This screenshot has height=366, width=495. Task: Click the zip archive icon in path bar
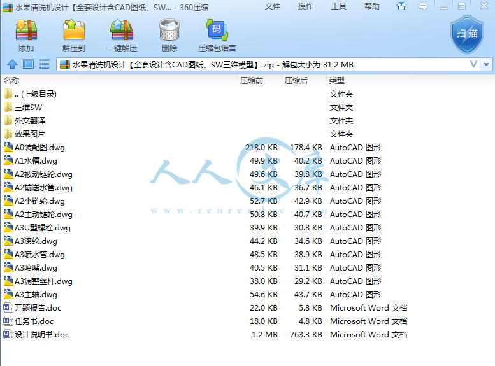[65, 65]
